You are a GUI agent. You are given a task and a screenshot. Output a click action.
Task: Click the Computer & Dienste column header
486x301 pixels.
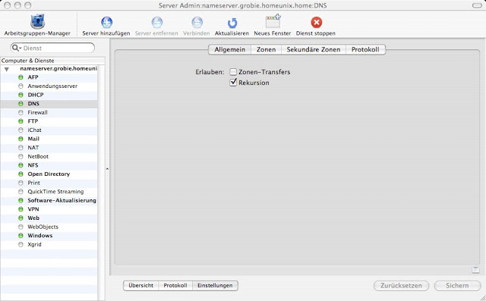[x=52, y=61]
